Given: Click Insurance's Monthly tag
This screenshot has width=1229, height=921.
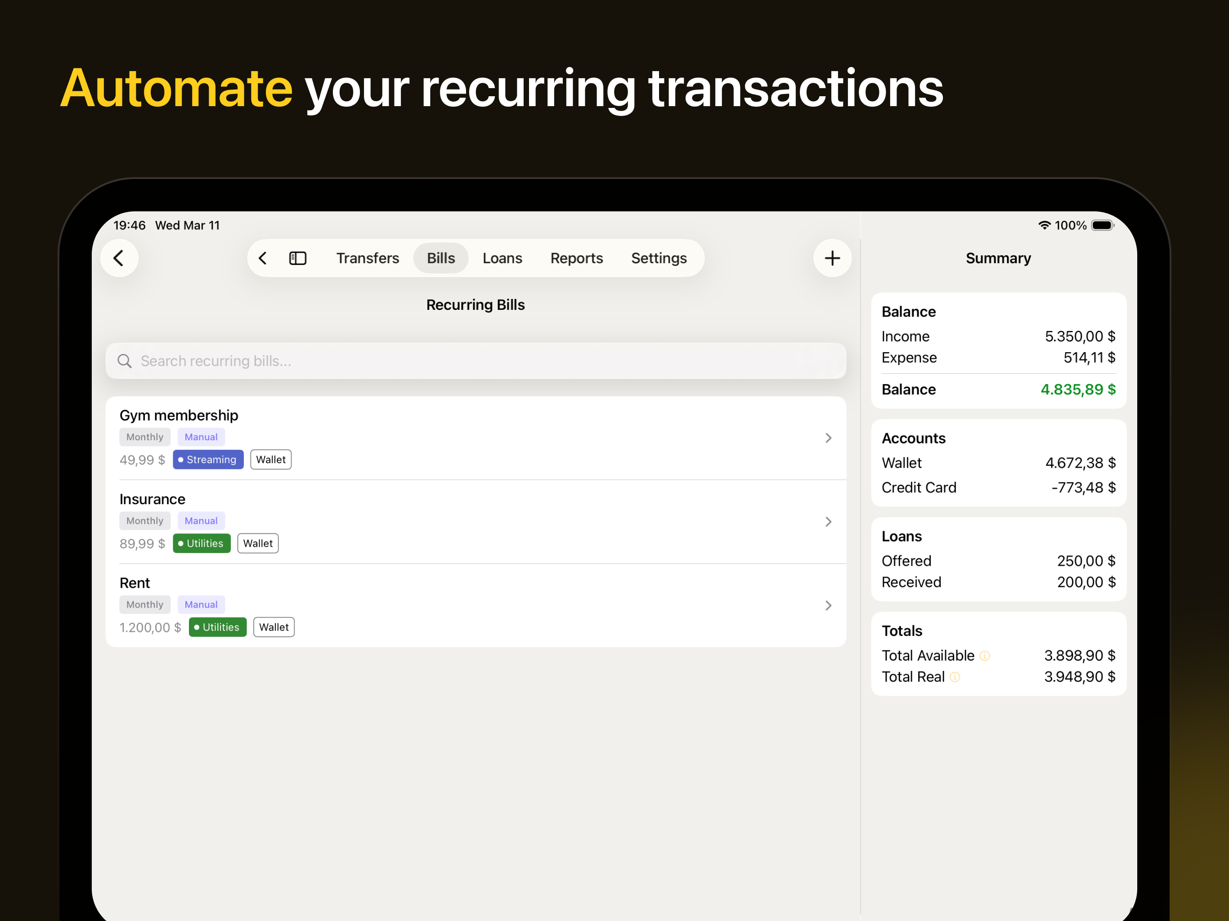Looking at the screenshot, I should (x=144, y=521).
